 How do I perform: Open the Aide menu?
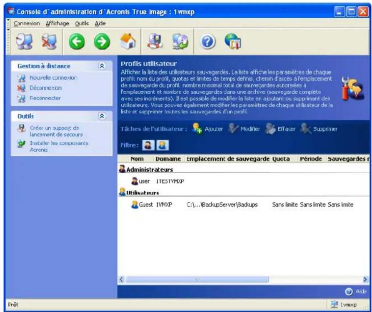(100, 23)
